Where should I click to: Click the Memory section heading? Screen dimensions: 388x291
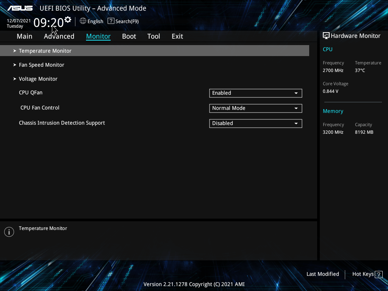[333, 111]
